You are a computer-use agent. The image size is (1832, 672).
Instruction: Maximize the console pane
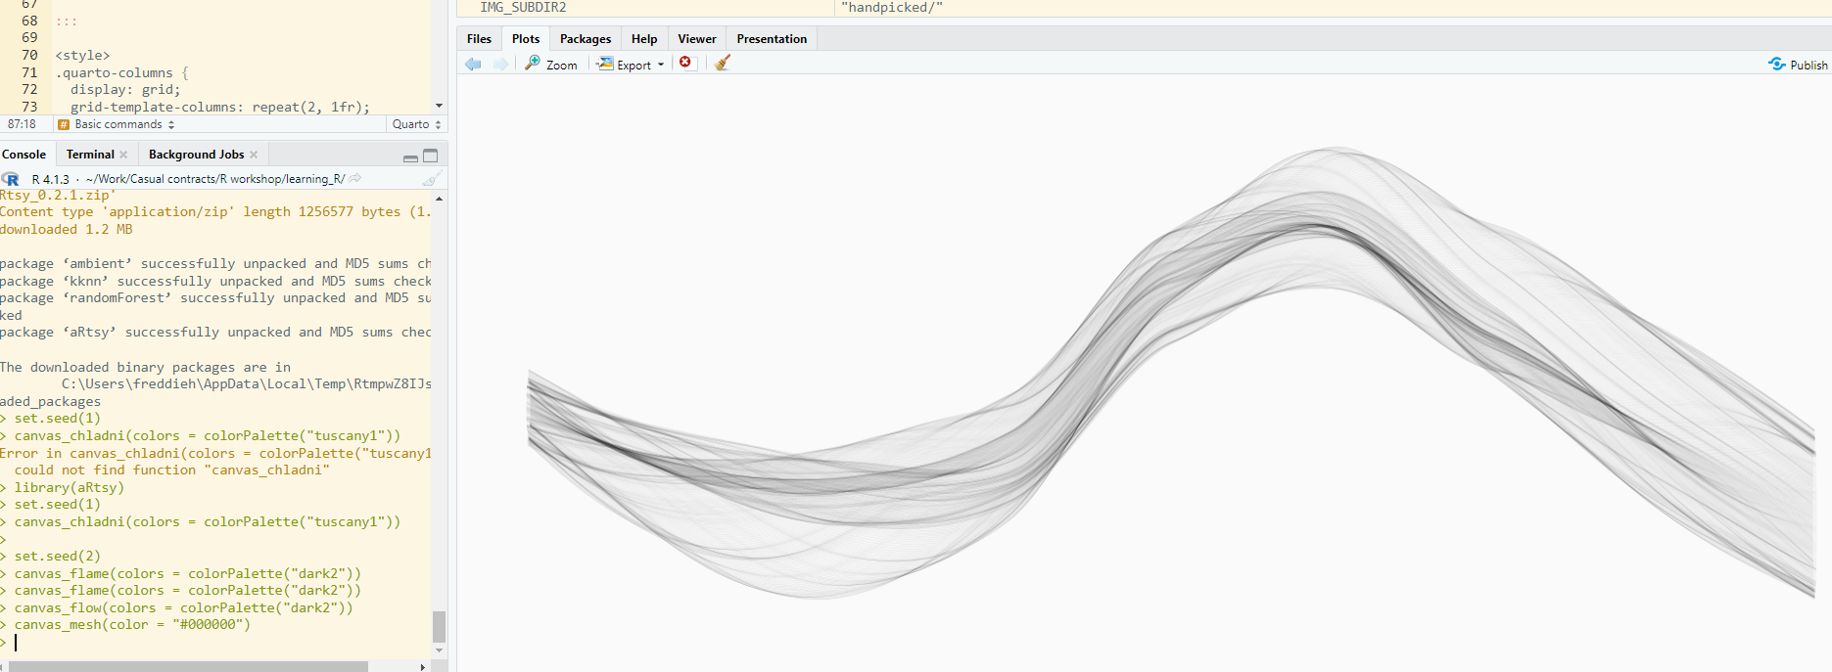point(430,156)
